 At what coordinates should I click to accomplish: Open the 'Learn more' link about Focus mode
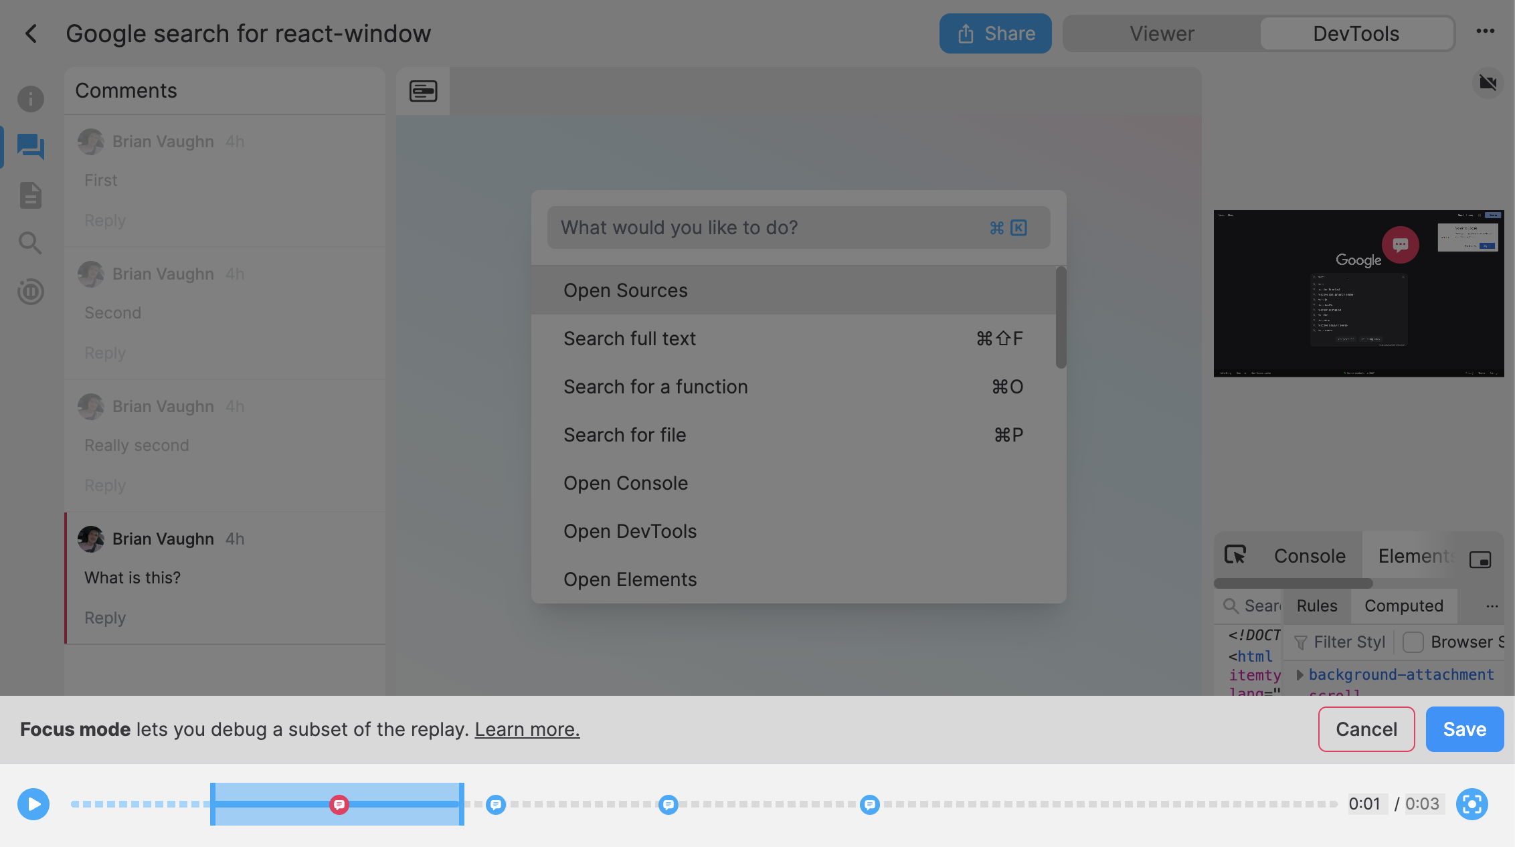(527, 729)
